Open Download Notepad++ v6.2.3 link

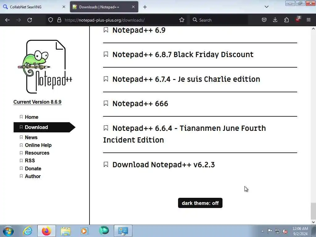(x=164, y=165)
